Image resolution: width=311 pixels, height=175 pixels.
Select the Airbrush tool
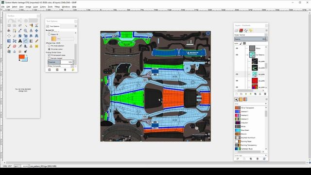pos(20,46)
